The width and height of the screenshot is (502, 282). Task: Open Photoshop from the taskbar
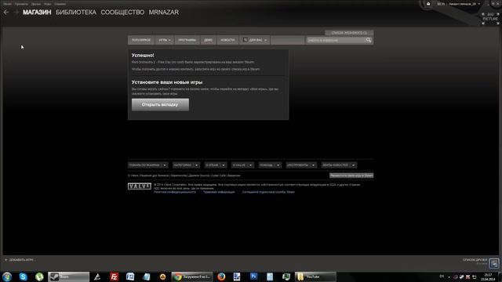(253, 277)
